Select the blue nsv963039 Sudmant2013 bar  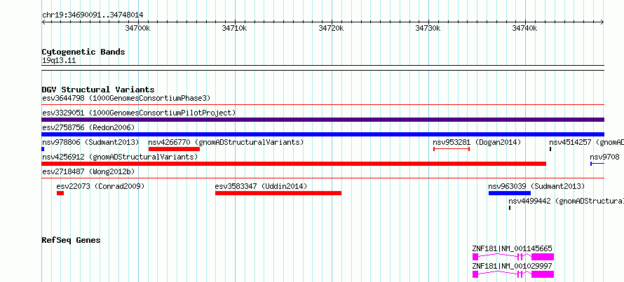pyautogui.click(x=510, y=193)
